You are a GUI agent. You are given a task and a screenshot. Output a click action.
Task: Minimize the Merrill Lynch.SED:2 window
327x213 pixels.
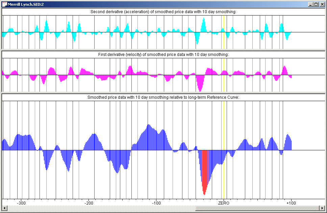pyautogui.click(x=311, y=4)
